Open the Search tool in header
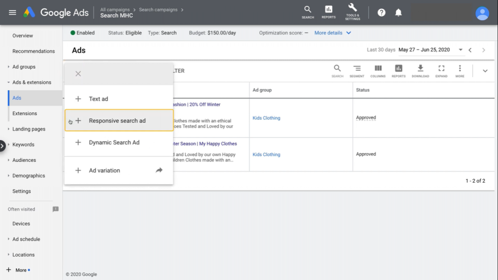 [307, 12]
